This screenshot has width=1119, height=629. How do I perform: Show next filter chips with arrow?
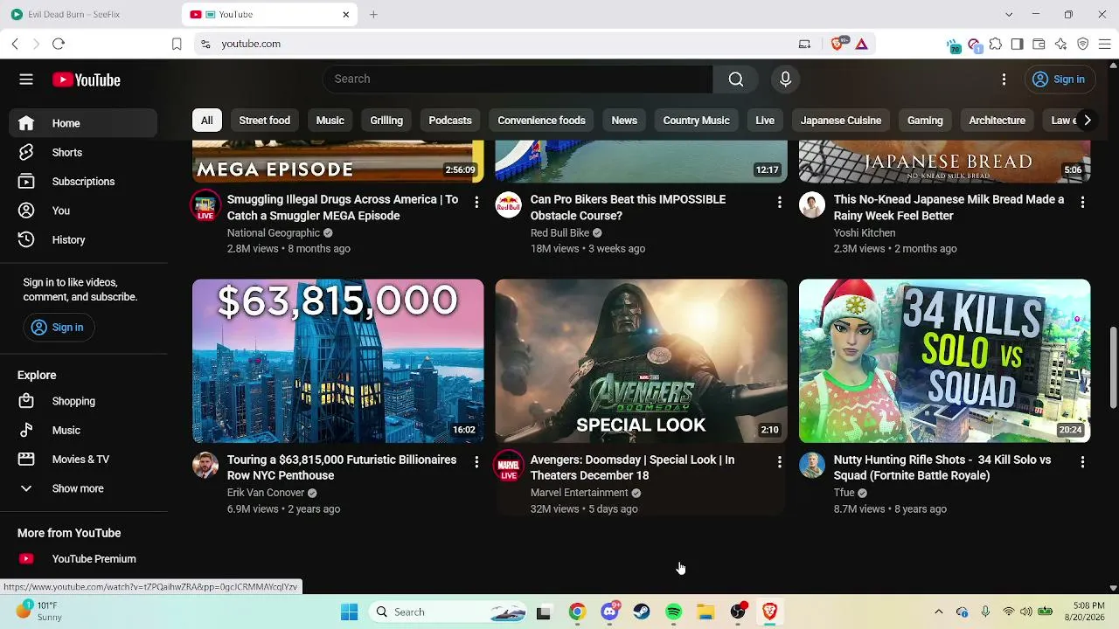click(x=1087, y=121)
